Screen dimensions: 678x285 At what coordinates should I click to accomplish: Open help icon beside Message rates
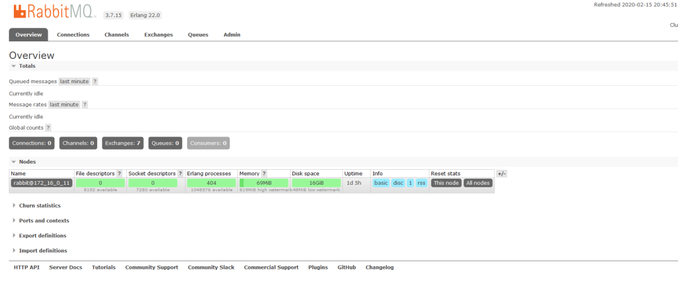coord(85,105)
